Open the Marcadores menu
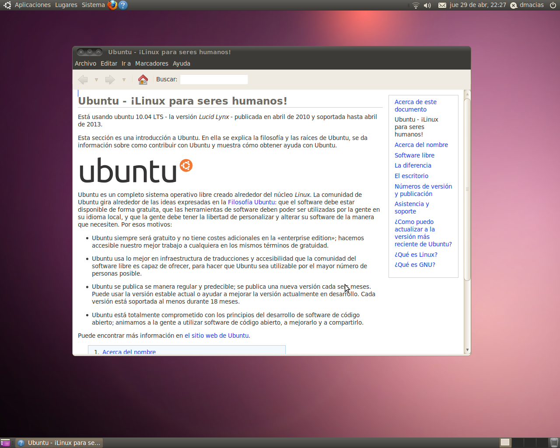This screenshot has height=448, width=560. pos(152,63)
